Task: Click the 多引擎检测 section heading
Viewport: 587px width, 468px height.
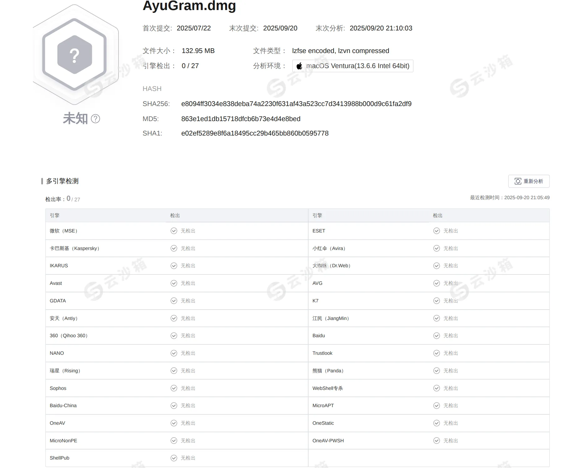Action: pyautogui.click(x=62, y=181)
